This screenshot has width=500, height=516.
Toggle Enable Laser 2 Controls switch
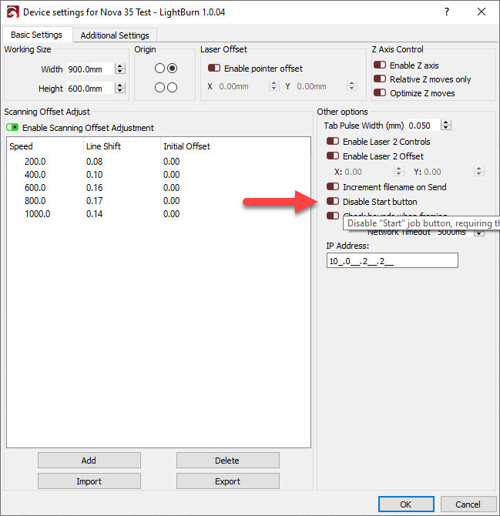click(333, 141)
